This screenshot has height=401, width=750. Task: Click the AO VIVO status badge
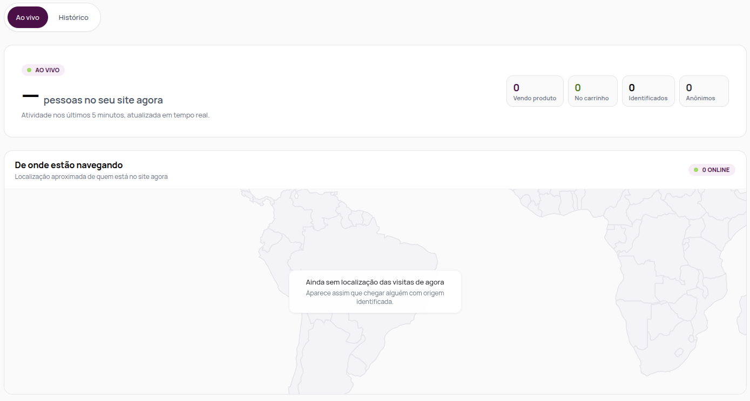(43, 70)
